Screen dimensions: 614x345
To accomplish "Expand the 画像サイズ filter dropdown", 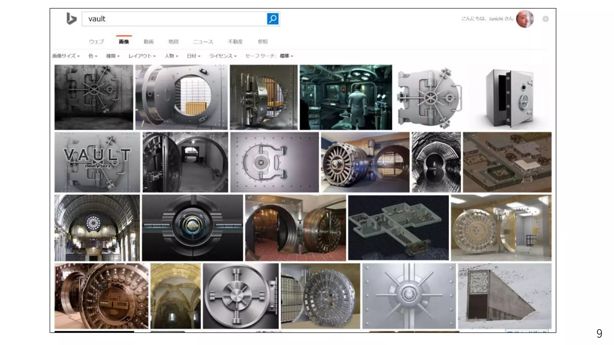I will pos(66,56).
